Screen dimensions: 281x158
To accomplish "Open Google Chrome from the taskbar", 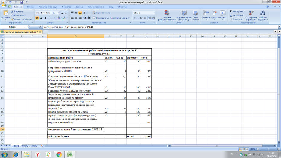I will tap(59, 154).
